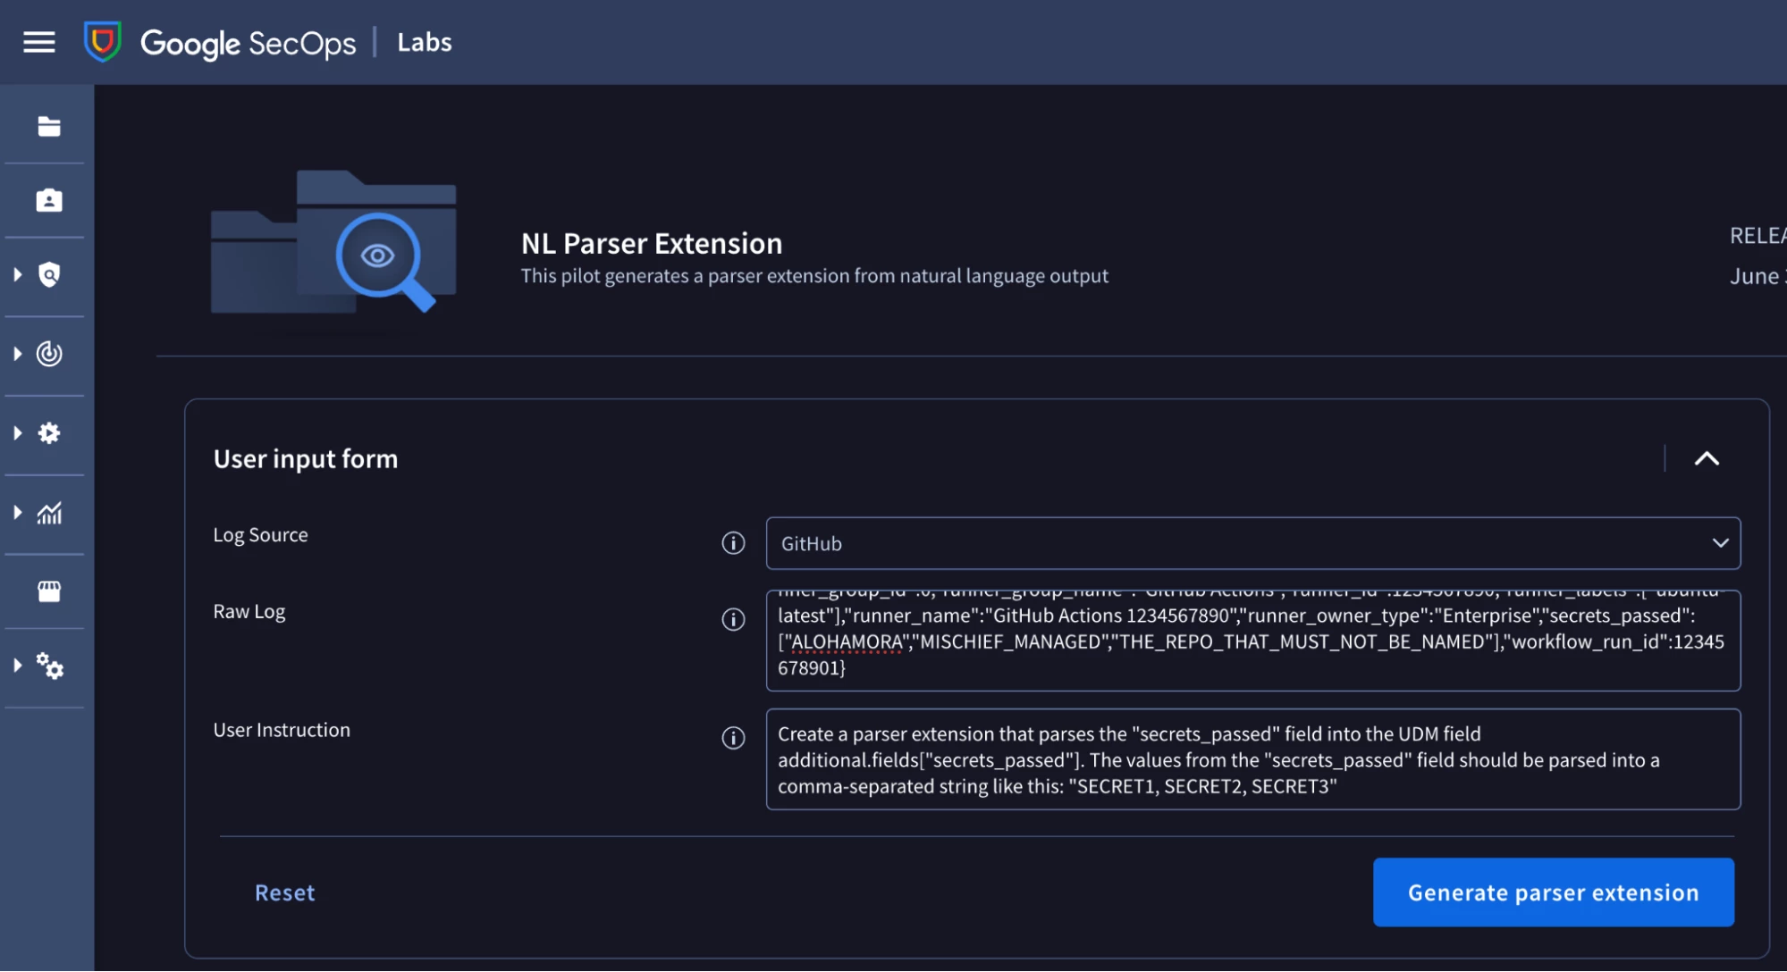
Task: Open the cases badge icon in sidebar
Action: pos(49,200)
